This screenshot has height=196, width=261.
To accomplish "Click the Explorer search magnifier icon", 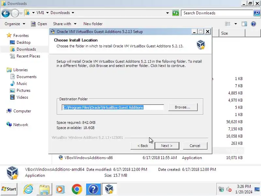I will point(257,13).
